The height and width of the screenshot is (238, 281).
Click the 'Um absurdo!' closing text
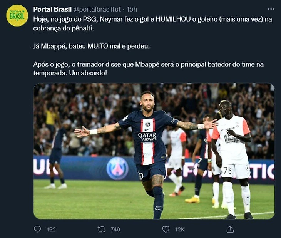(88, 73)
